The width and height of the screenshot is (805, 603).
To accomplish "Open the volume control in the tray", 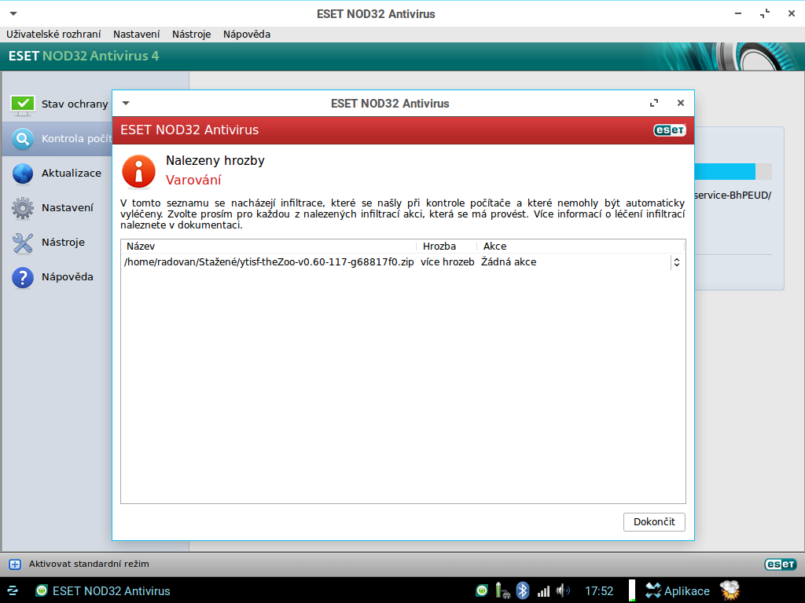I will 563,590.
